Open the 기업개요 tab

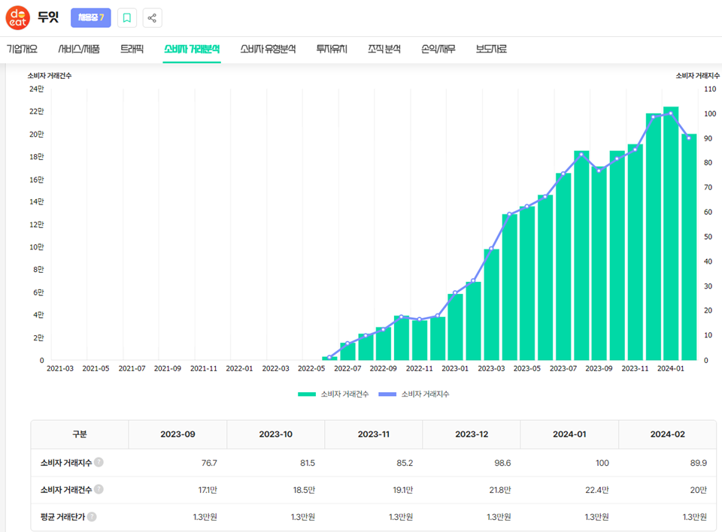tap(22, 49)
